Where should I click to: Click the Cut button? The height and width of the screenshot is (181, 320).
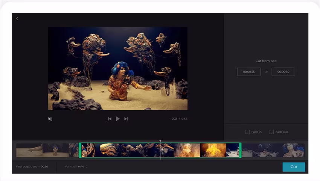294,167
